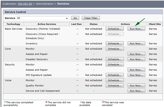Click the Status column header
164x107 pixels.
point(93,24)
